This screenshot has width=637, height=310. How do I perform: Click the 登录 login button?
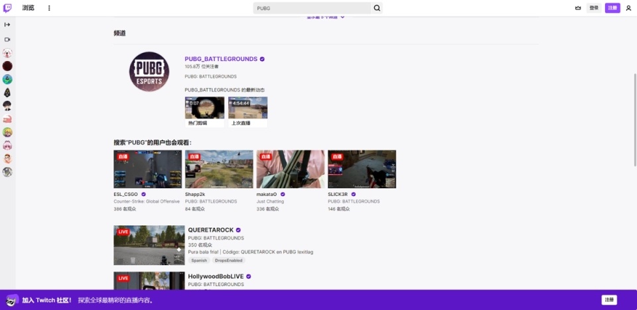594,8
